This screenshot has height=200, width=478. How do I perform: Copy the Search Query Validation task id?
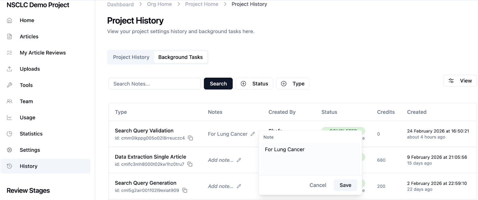click(x=190, y=138)
